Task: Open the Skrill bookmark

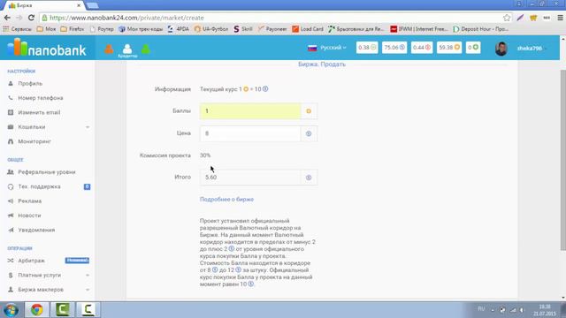Action: point(243,29)
